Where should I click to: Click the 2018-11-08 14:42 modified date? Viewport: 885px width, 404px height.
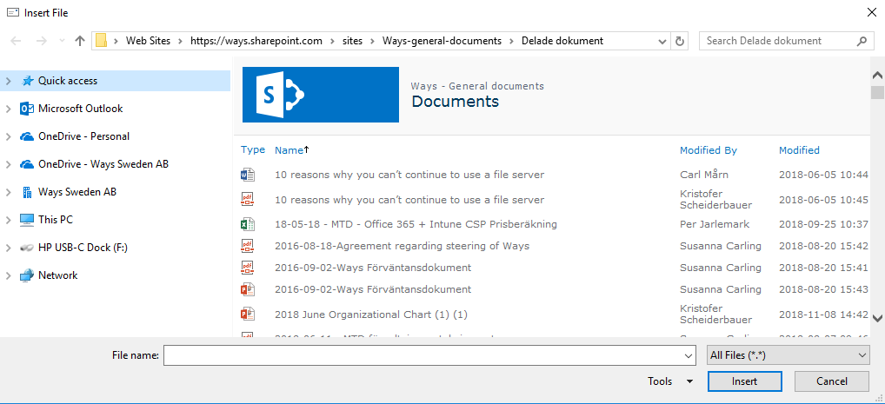[823, 315]
